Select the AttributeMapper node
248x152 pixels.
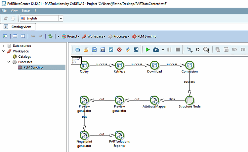[x=154, y=100]
